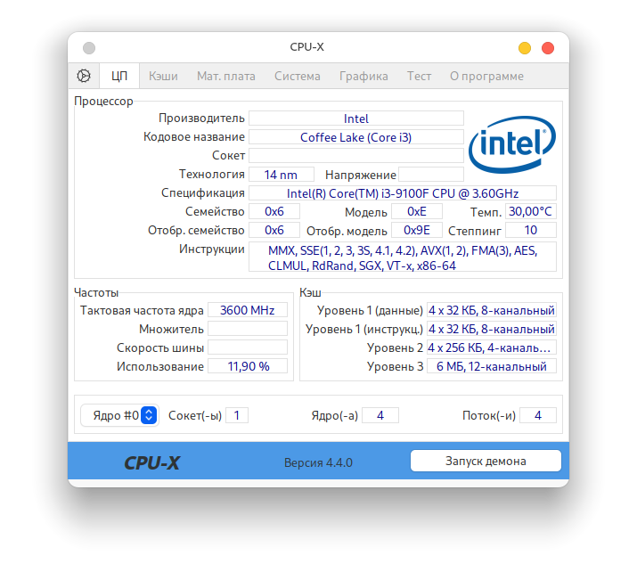Screen dimensions: 637x564
Task: Click the Отобр. семейство value 0x6
Action: click(x=274, y=231)
